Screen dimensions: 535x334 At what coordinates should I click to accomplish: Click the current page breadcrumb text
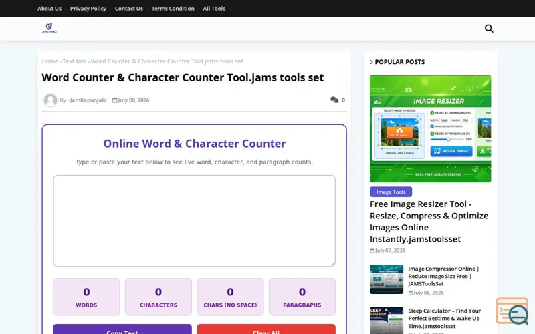point(167,61)
